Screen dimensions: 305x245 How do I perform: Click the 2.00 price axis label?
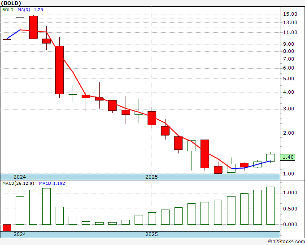pyautogui.click(x=288, y=133)
